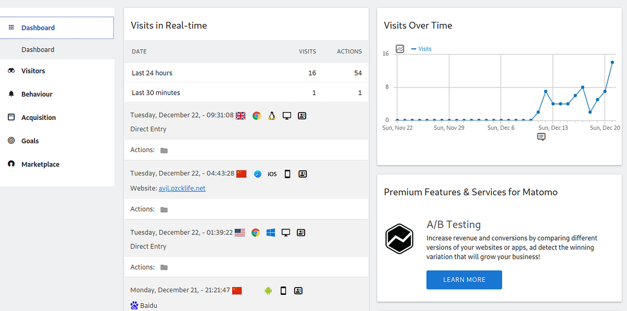
Task: Select the Dashboard sub-item in sidebar
Action: [x=38, y=49]
